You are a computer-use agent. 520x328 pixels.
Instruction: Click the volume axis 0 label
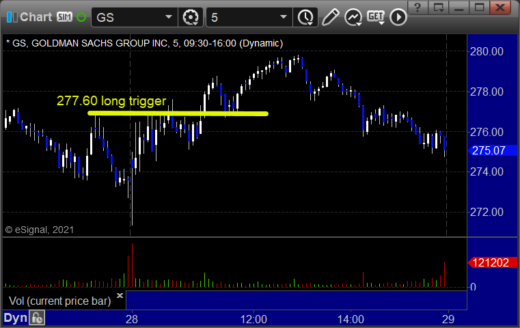pos(474,287)
